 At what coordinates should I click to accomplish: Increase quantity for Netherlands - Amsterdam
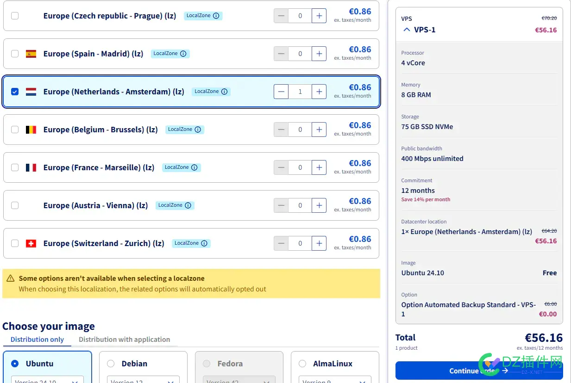319,92
